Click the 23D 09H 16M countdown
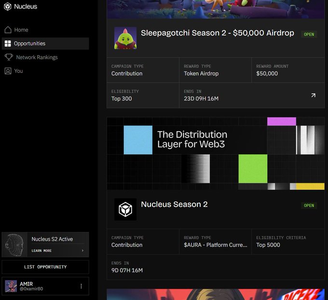 [201, 98]
